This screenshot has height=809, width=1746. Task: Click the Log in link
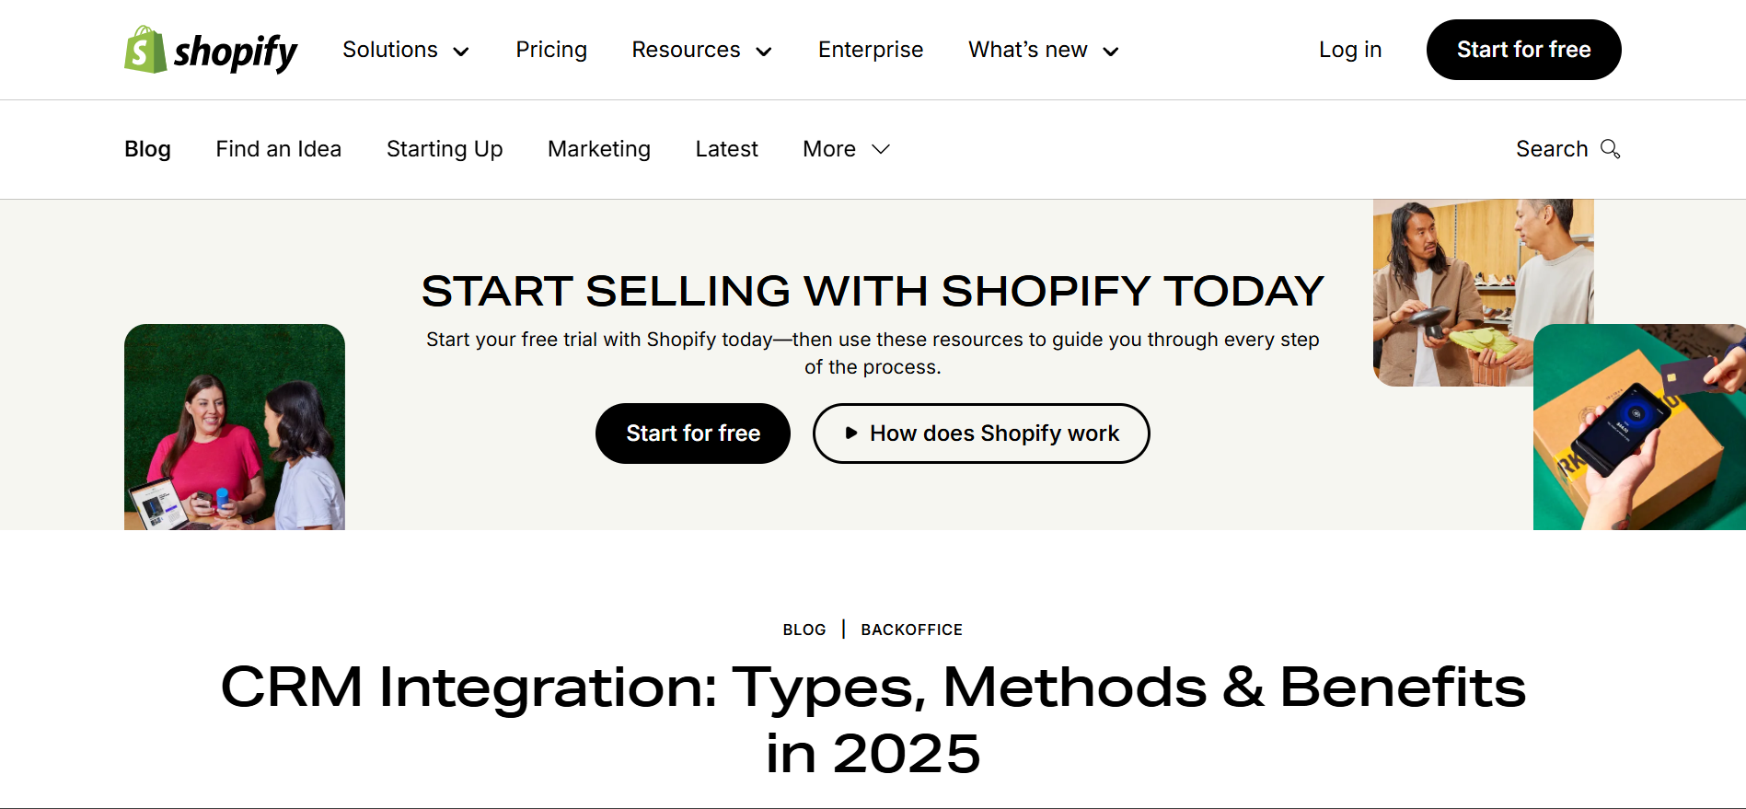[1349, 50]
